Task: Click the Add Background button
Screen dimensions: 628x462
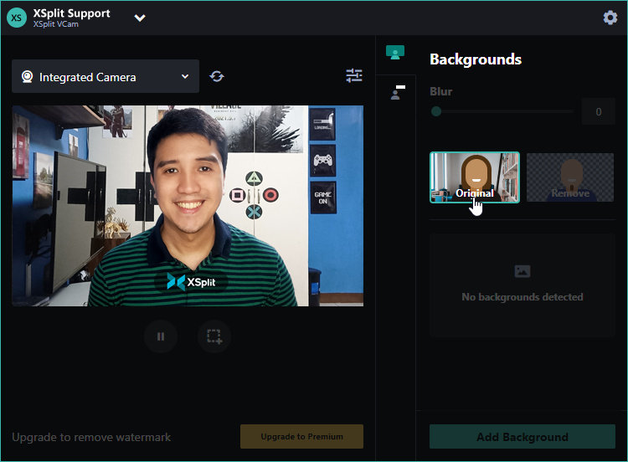Action: tap(522, 437)
